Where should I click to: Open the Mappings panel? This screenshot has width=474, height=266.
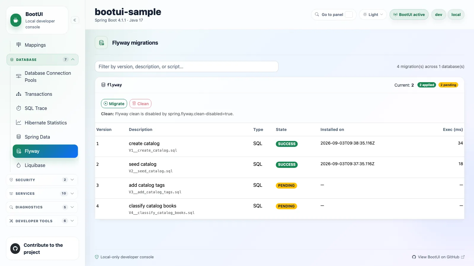45,45
